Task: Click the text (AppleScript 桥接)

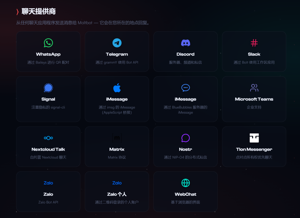Action: 117,113
